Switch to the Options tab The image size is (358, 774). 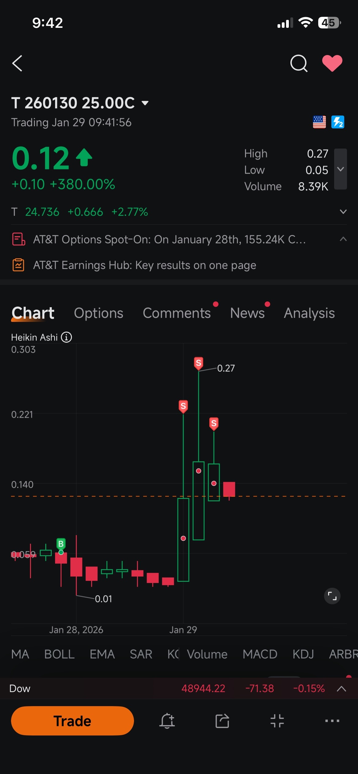tap(99, 313)
